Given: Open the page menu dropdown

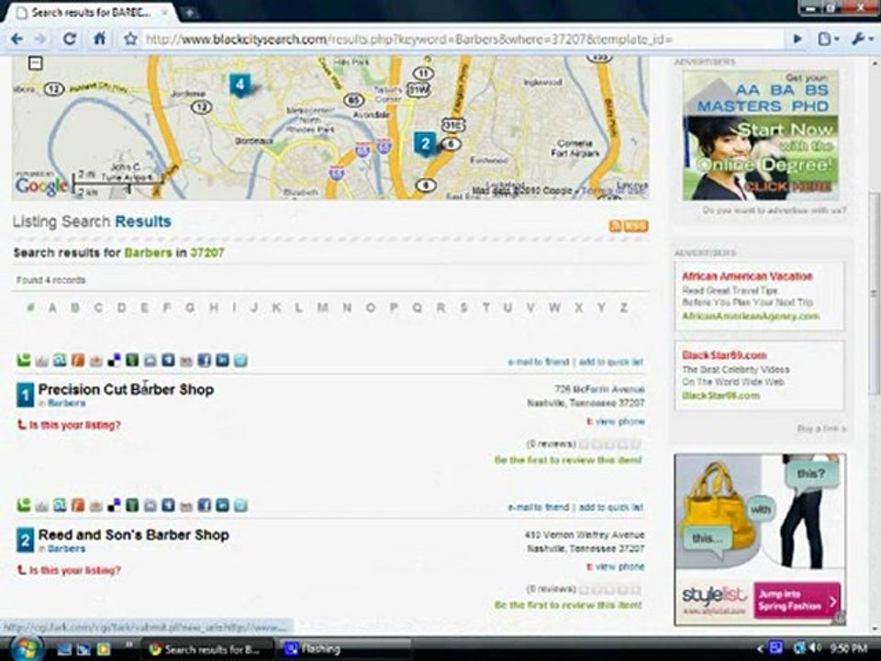Looking at the screenshot, I should 828,39.
